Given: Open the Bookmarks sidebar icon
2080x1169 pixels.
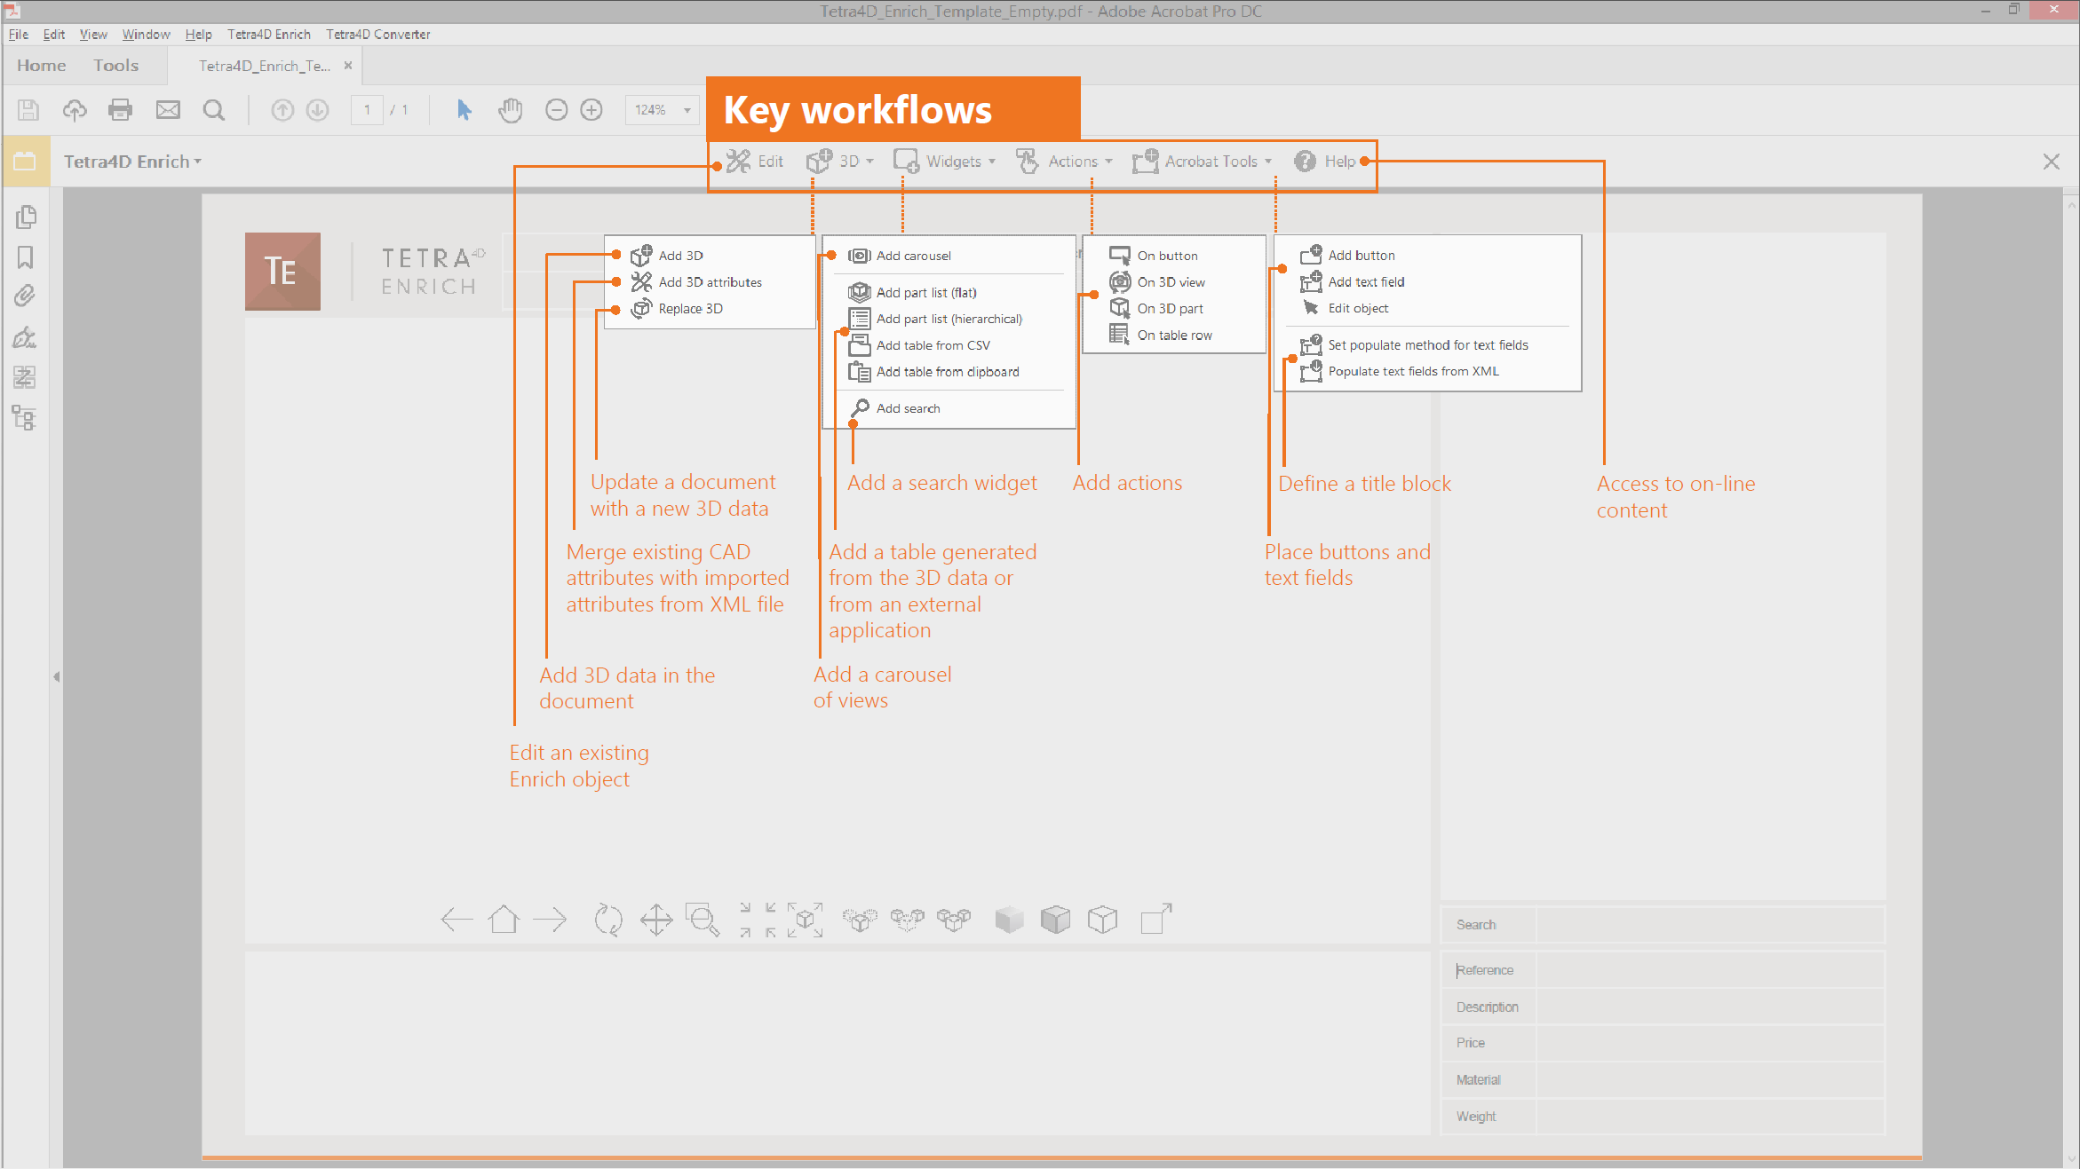Looking at the screenshot, I should [26, 257].
